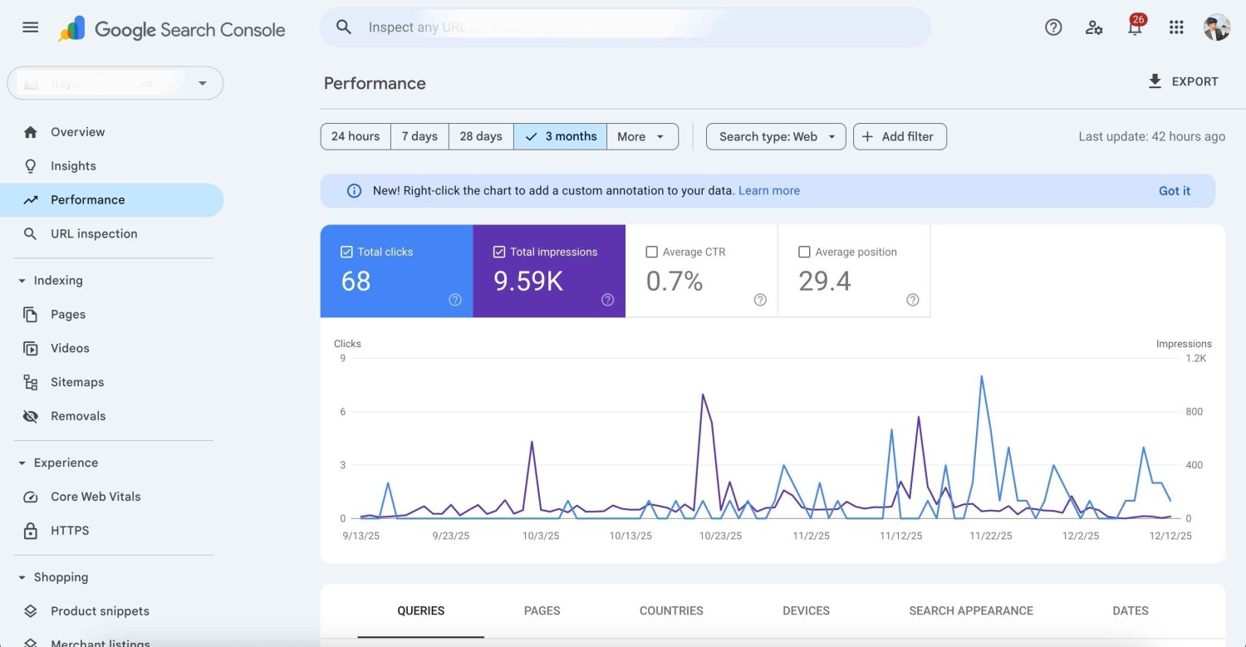1246x647 pixels.
Task: Open the Help menu
Action: (1052, 27)
